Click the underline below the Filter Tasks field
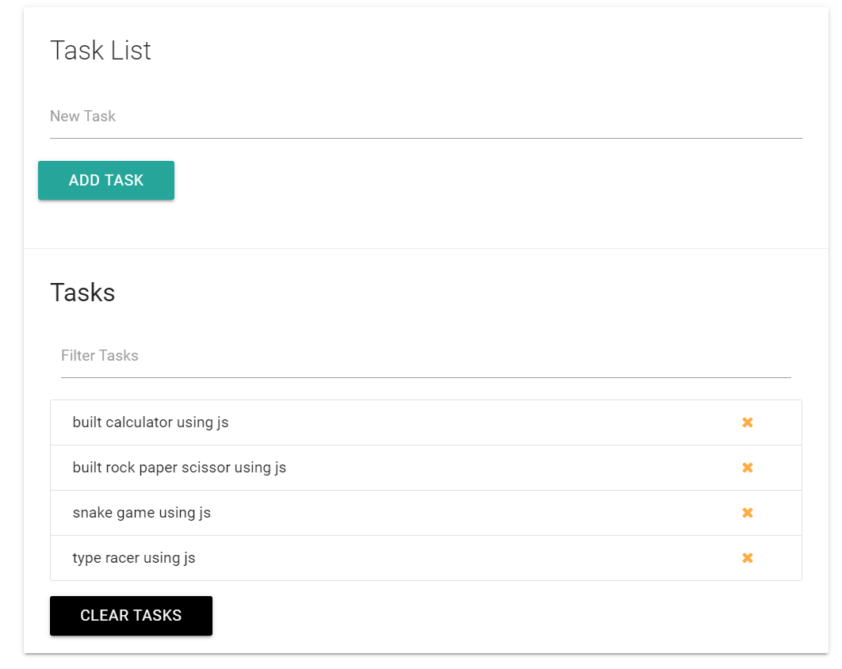The width and height of the screenshot is (842, 669). tap(426, 377)
